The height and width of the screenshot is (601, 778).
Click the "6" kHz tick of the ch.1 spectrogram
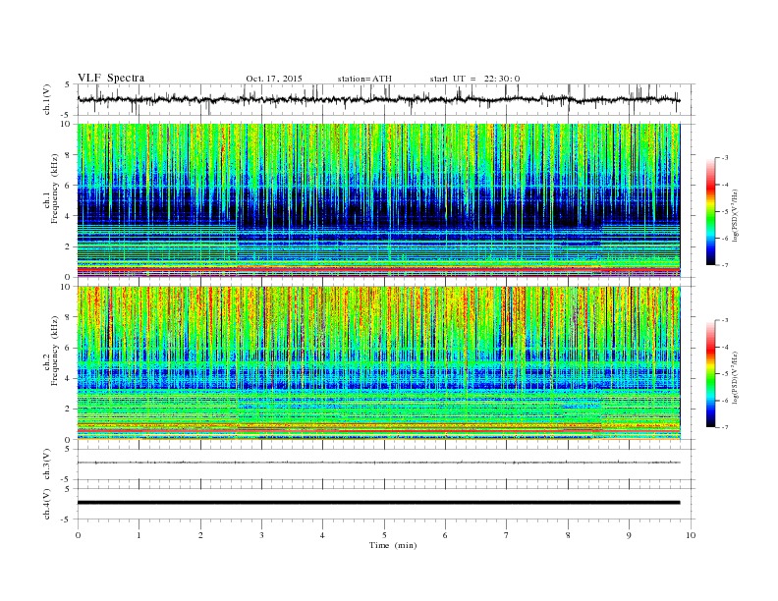click(69, 186)
